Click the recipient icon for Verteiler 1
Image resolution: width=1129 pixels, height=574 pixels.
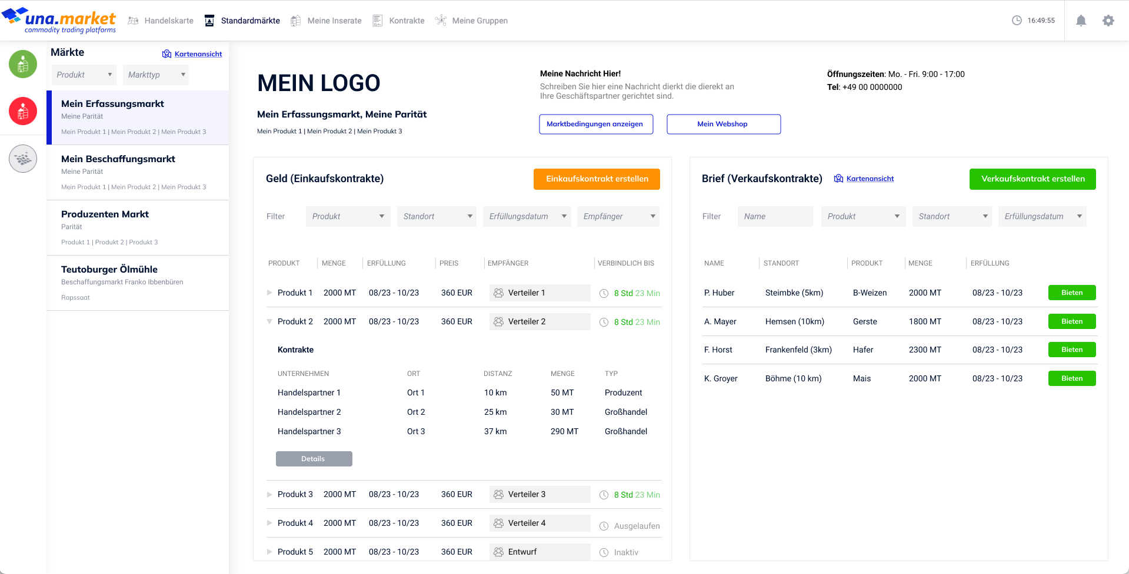pos(499,293)
